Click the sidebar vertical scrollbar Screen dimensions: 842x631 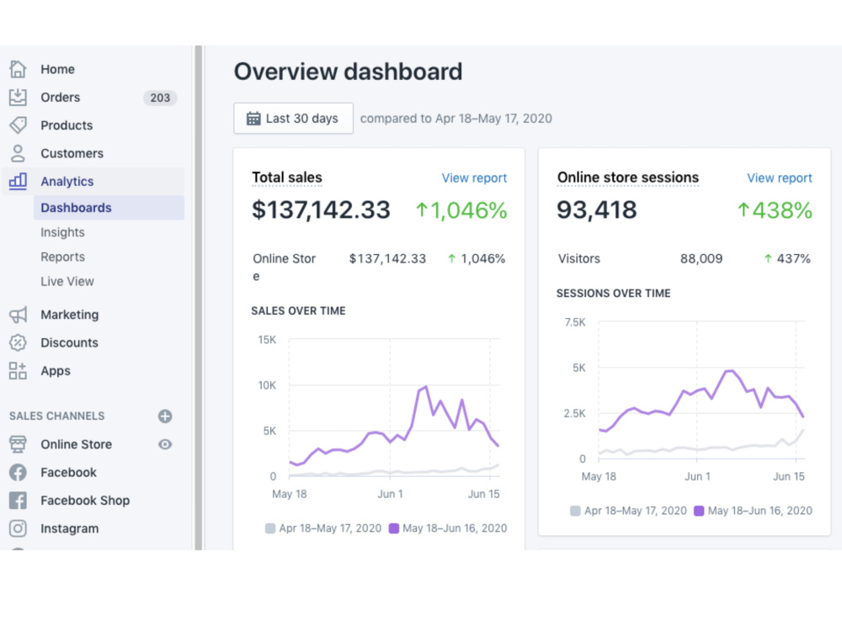click(x=199, y=298)
